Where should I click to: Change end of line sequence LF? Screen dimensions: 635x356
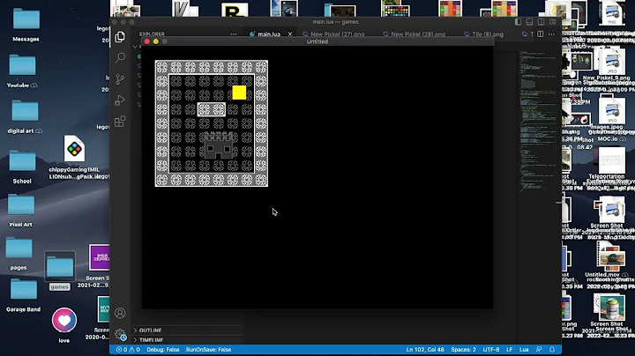coord(510,350)
